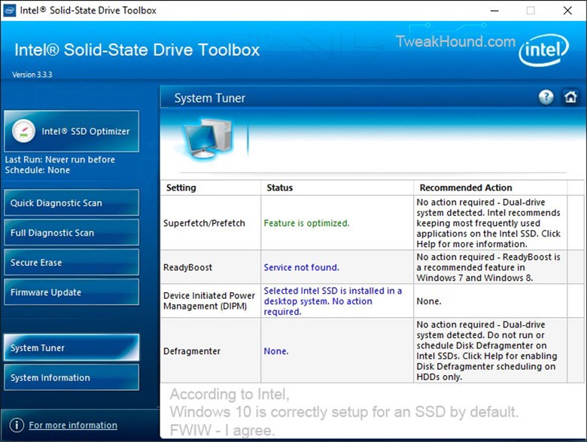Click the 'Service not found.' status
The image size is (587, 442).
(x=301, y=267)
